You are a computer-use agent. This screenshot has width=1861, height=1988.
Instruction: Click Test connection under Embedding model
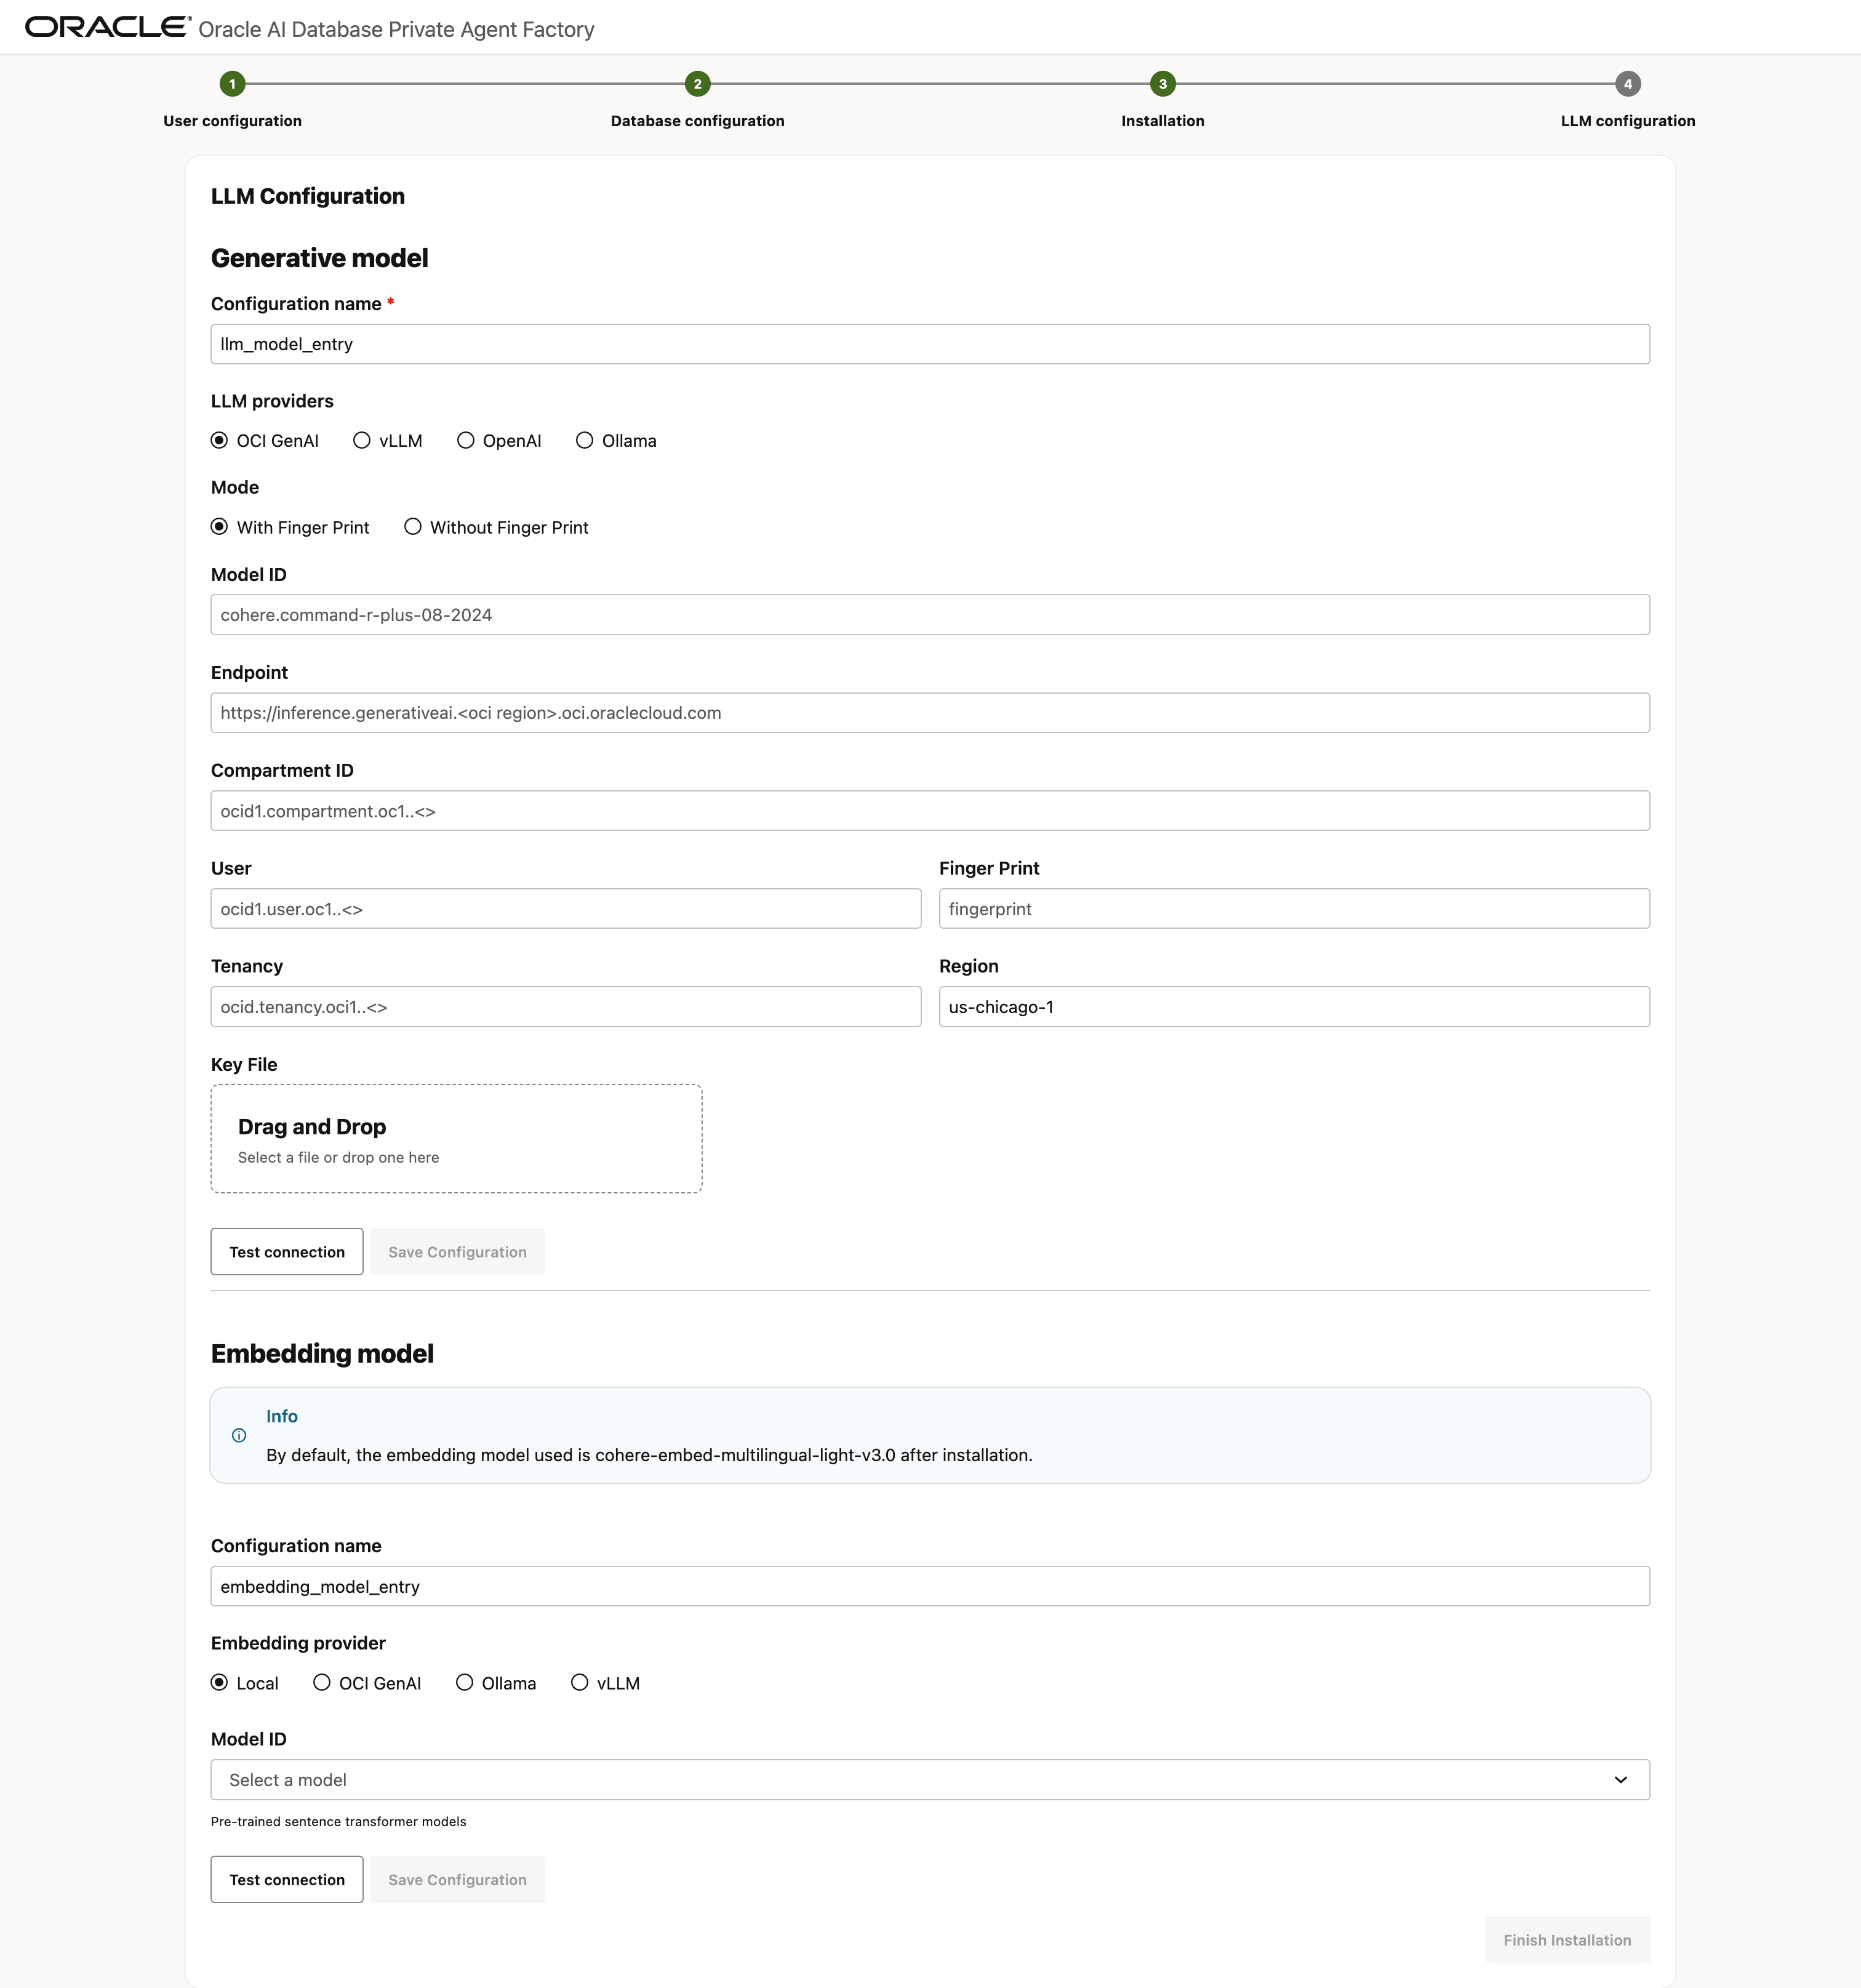tap(287, 1880)
